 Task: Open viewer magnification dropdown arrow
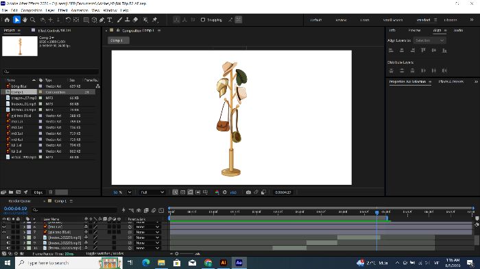[130, 192]
